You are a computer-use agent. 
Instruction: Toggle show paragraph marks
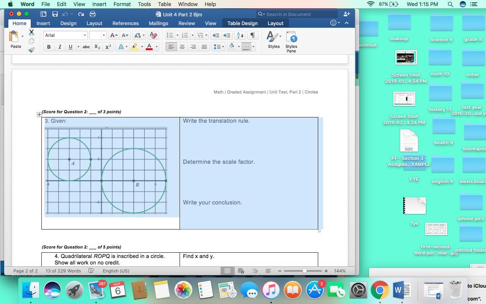(x=252, y=35)
